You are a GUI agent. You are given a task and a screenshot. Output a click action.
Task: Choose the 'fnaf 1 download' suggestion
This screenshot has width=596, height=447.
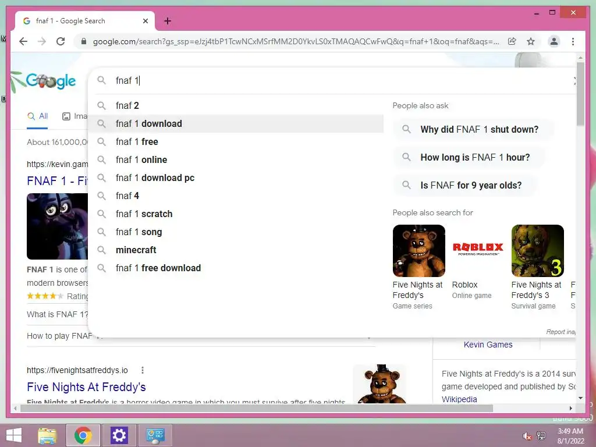(236, 123)
